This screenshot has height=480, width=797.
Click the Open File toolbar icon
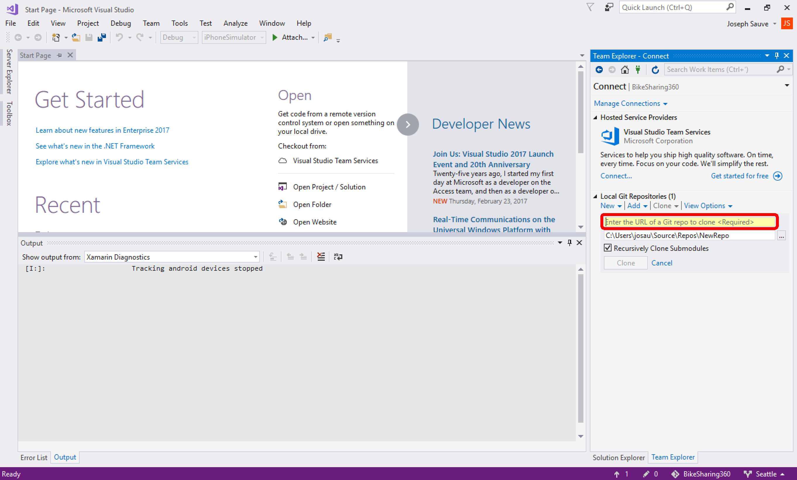coord(76,37)
